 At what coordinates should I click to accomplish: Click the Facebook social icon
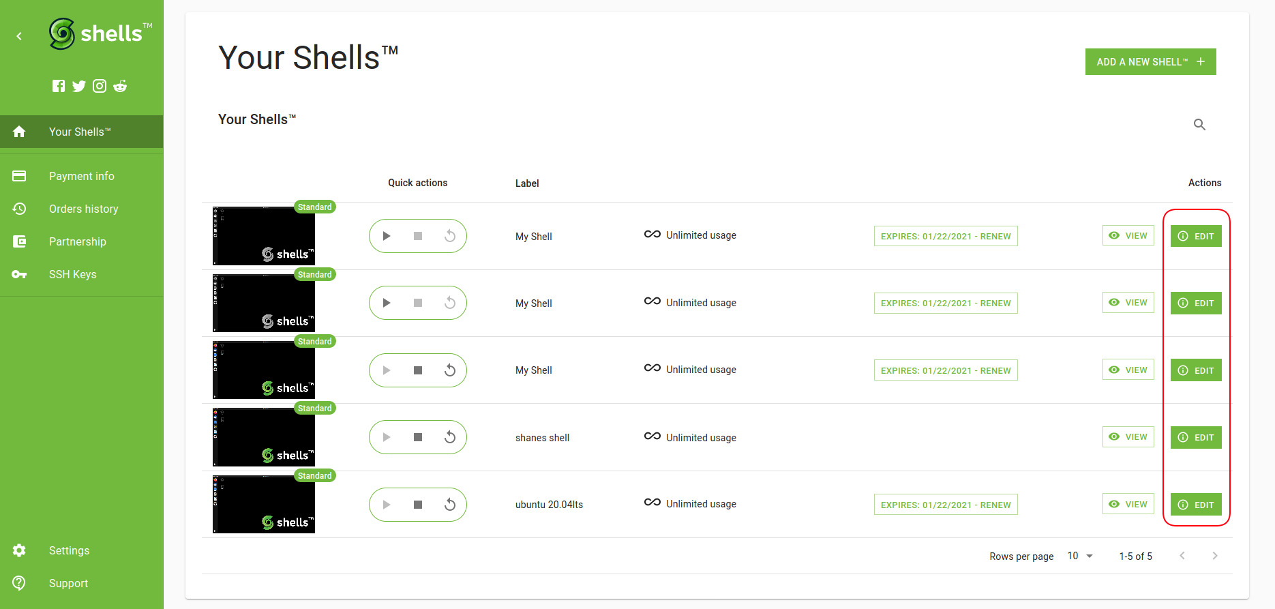59,86
